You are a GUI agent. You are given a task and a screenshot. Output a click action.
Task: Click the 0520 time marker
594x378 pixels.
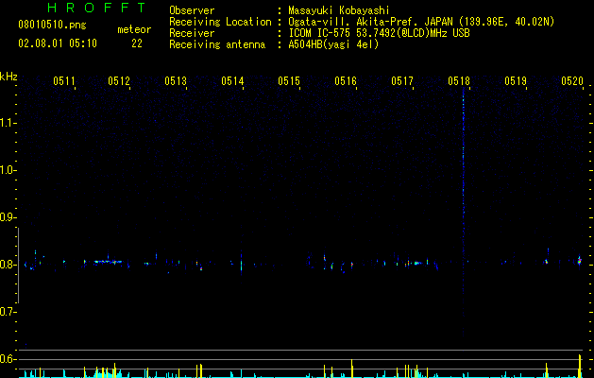(572, 81)
